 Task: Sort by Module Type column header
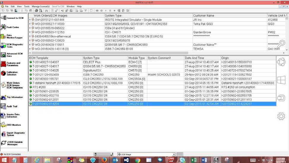pyautogui.click(x=137, y=58)
